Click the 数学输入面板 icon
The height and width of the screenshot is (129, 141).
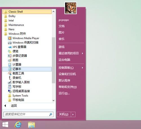pyautogui.click(x=10, y=82)
